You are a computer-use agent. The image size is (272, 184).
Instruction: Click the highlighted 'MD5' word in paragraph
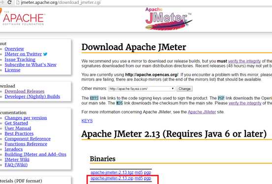coord(120,103)
